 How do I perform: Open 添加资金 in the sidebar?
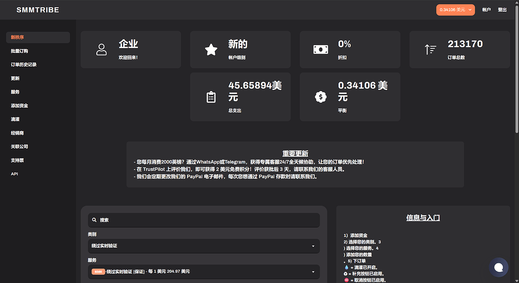click(19, 106)
